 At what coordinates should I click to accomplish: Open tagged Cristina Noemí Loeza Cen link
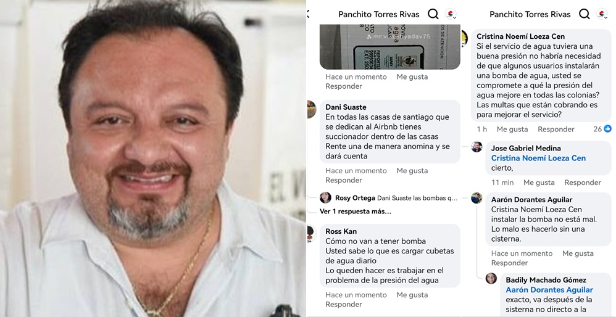tap(538, 158)
